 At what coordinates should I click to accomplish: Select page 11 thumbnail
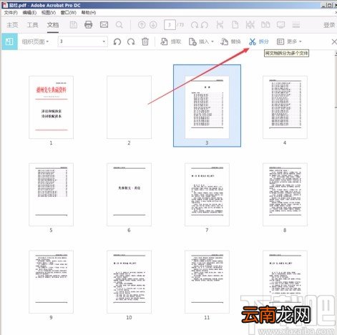(207, 282)
